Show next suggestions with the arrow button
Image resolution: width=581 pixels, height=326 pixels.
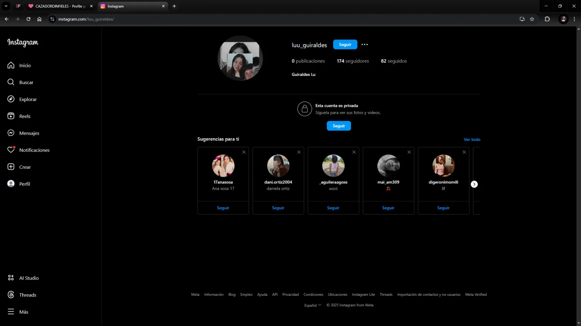pos(474,184)
